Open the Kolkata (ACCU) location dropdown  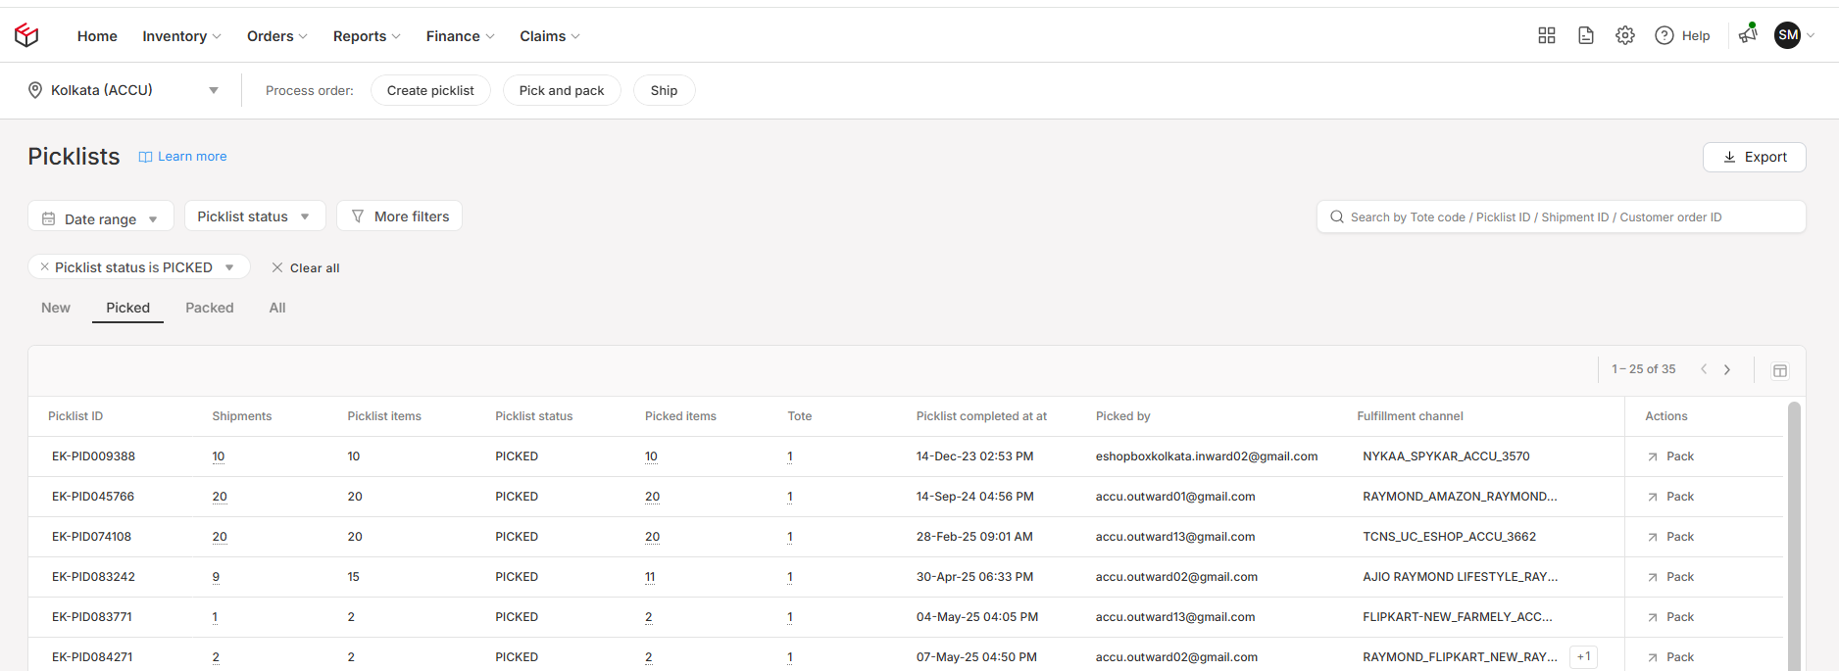click(x=124, y=90)
